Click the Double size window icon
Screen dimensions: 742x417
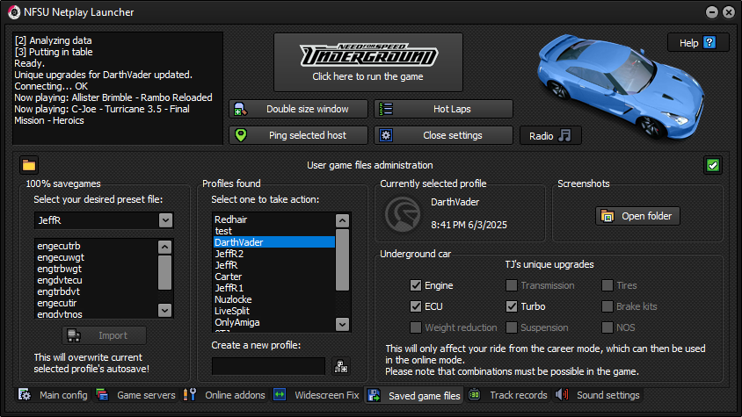point(240,109)
